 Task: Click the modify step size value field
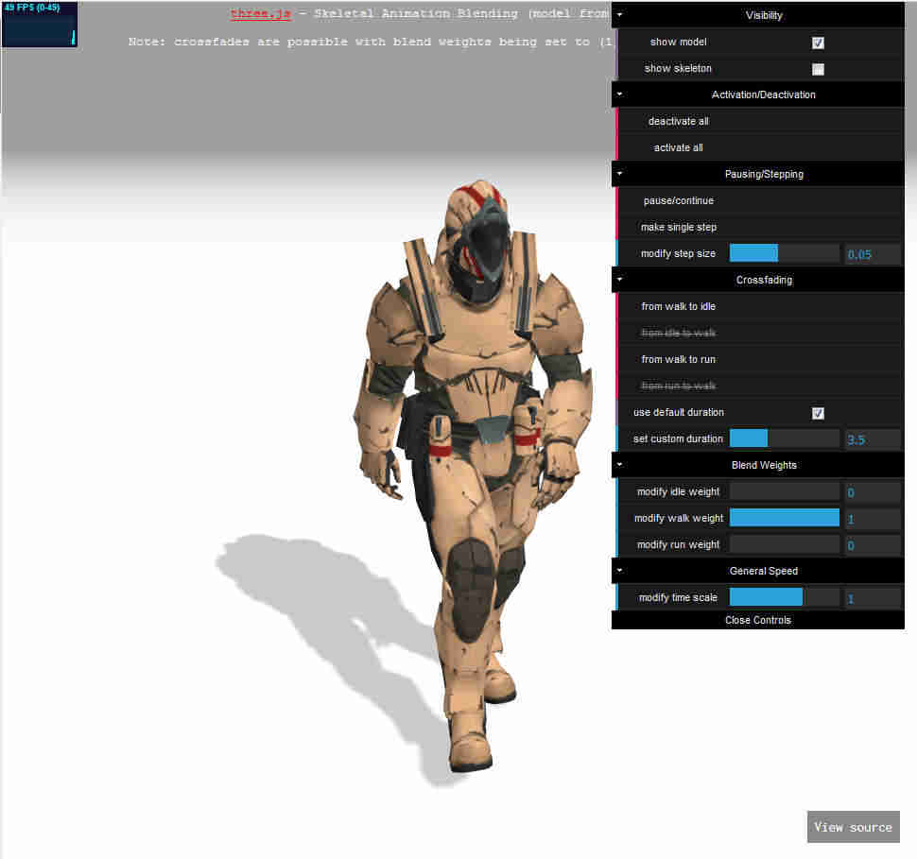pyautogui.click(x=872, y=254)
